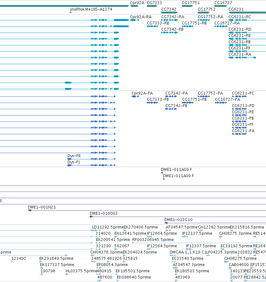
Task: Click the EK098640.5prime EST label
Action: pos(134,278)
